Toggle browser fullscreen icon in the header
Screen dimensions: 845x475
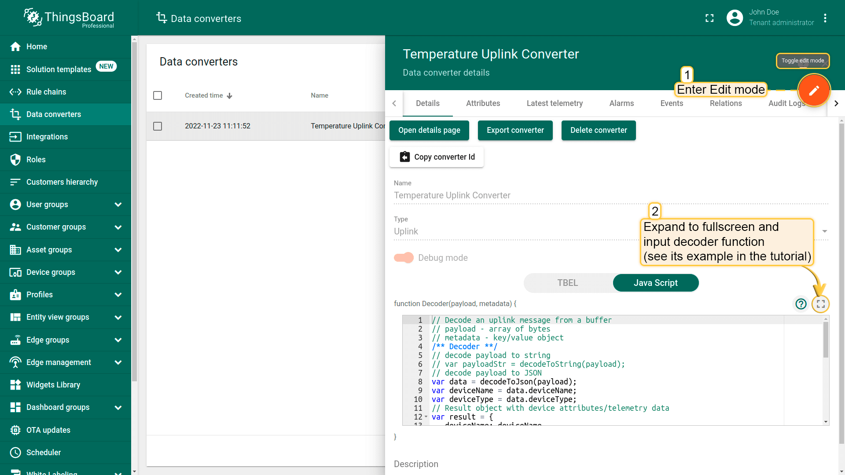(709, 18)
